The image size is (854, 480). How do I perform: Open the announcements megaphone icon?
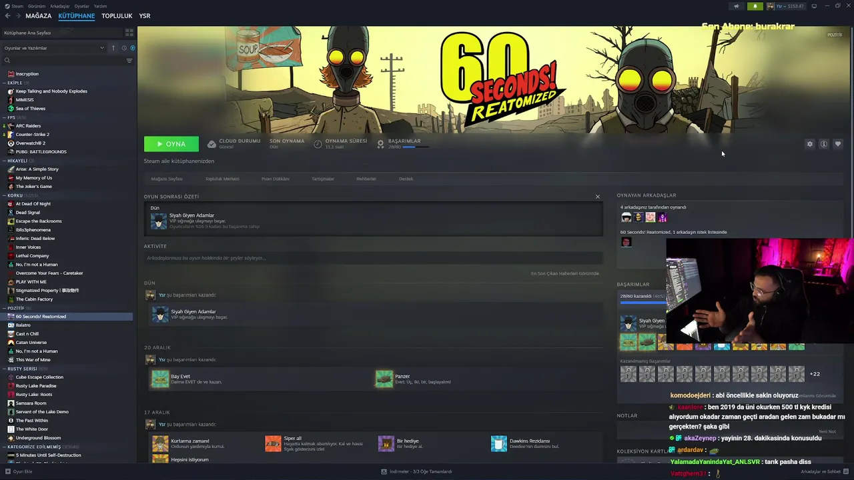(x=737, y=6)
